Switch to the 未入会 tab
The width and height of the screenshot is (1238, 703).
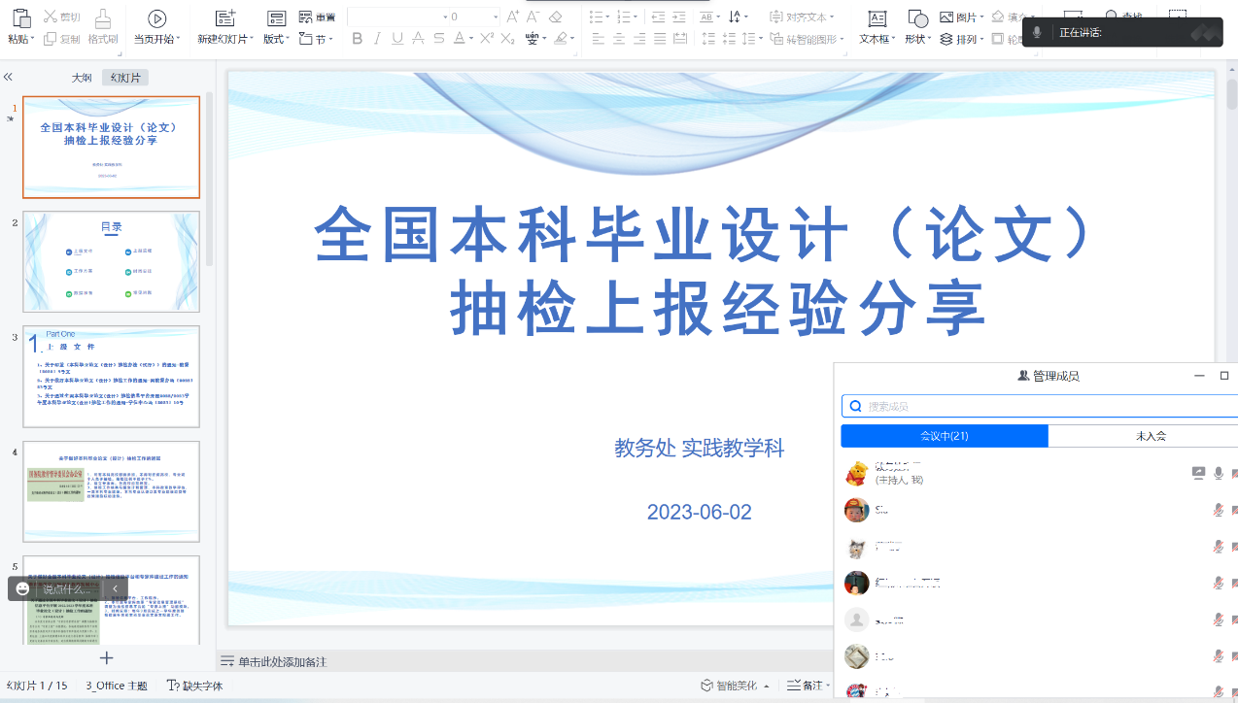click(1151, 436)
